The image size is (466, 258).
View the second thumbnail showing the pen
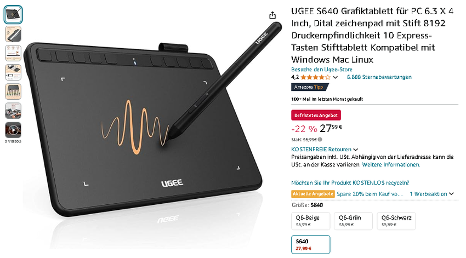pyautogui.click(x=13, y=34)
